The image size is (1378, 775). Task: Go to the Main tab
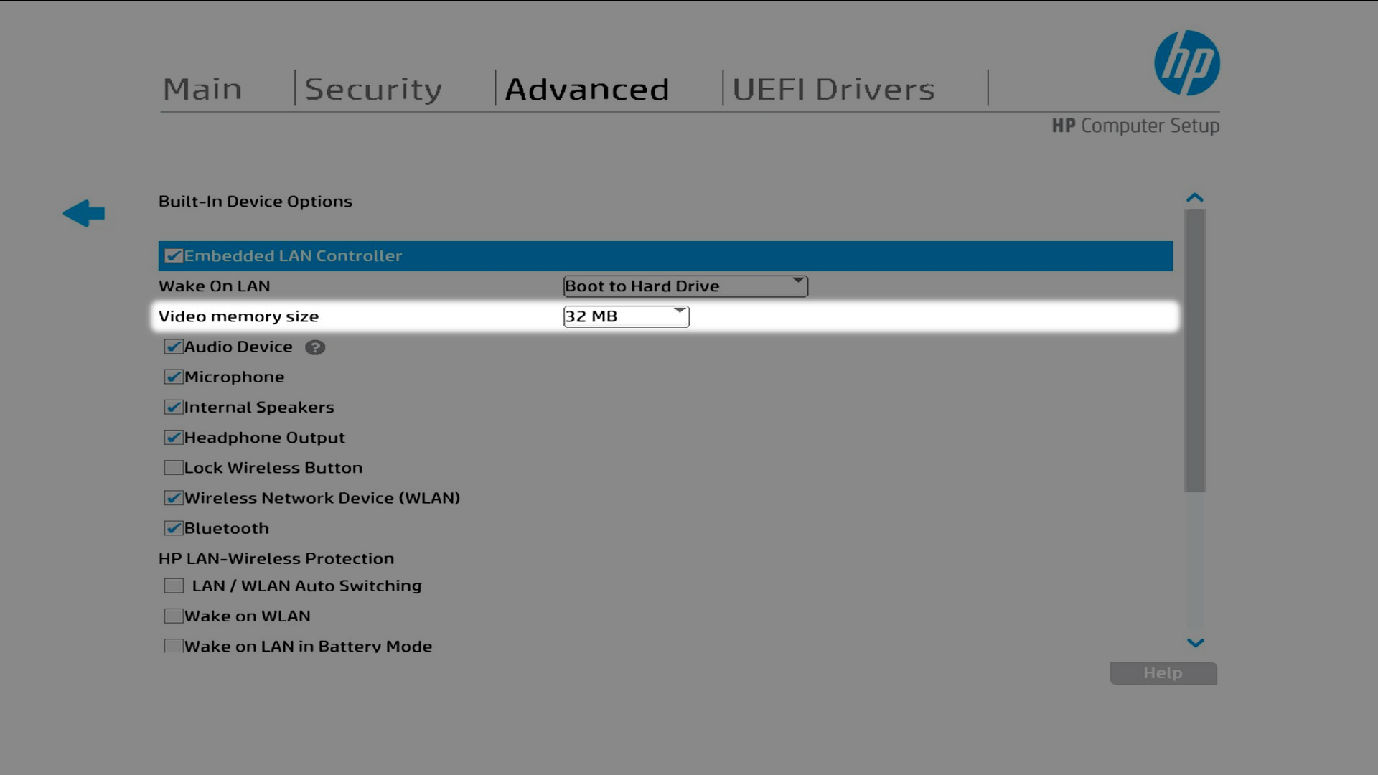(x=202, y=88)
